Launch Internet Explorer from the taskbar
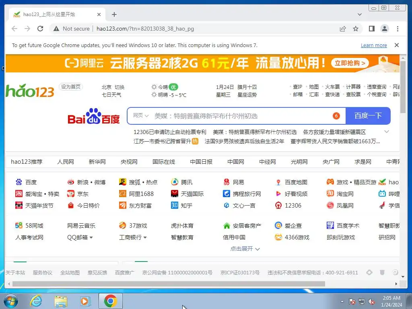This screenshot has height=309, width=412. [36, 301]
